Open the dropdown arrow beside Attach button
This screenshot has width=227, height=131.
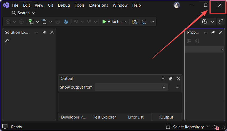(x=126, y=22)
